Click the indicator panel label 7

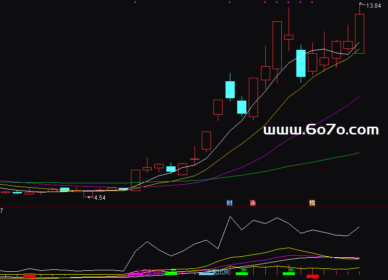[x=2, y=211]
